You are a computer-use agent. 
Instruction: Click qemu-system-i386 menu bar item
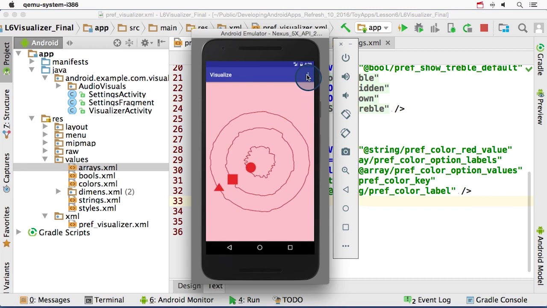[50, 5]
